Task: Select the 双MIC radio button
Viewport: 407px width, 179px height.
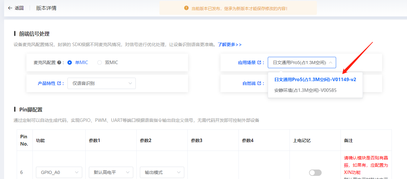Action: (100, 63)
